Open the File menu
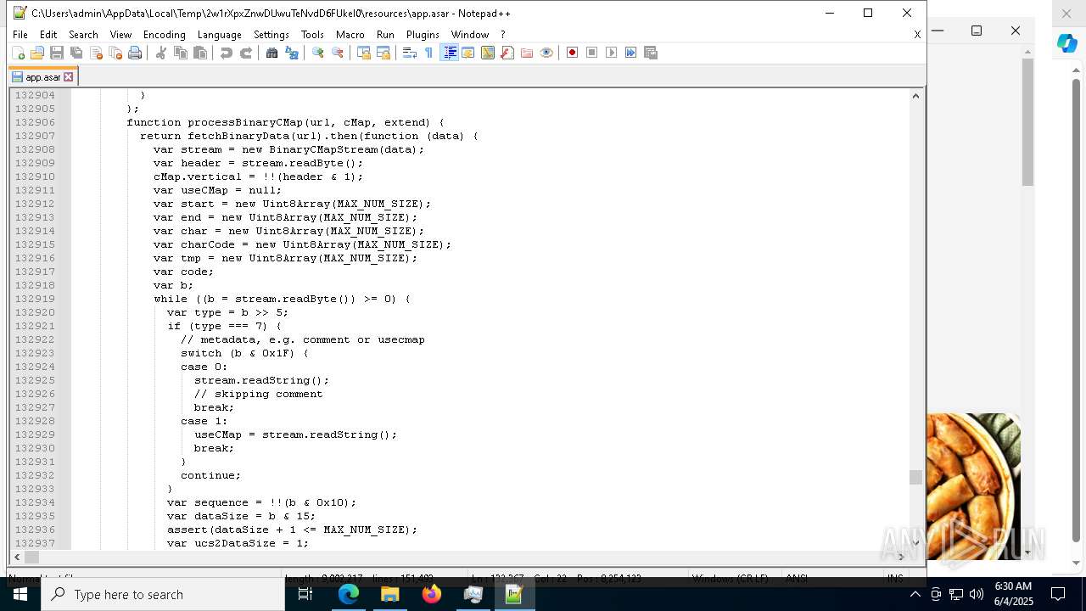Screen dimensions: 1086x611 [x=20, y=35]
